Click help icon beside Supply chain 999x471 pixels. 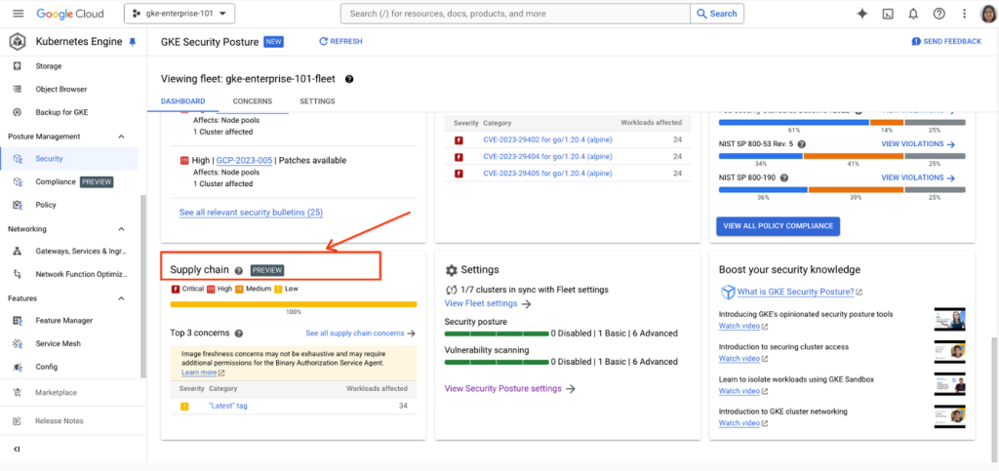pos(239,270)
